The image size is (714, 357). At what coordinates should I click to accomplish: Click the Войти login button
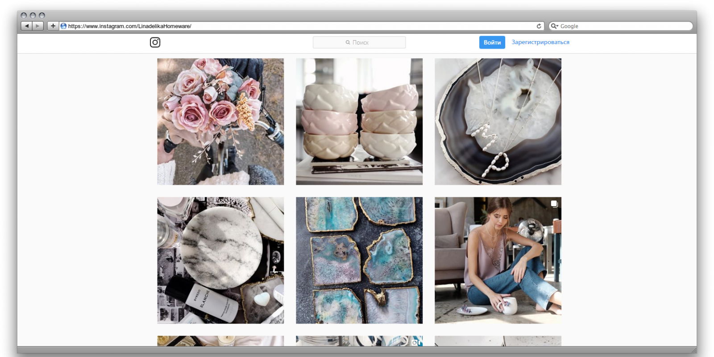(492, 42)
